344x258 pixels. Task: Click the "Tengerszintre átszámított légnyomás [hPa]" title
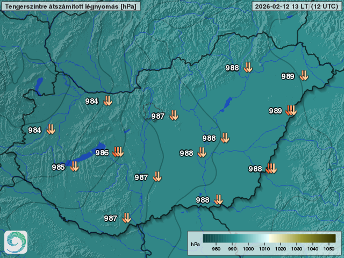click(70, 6)
